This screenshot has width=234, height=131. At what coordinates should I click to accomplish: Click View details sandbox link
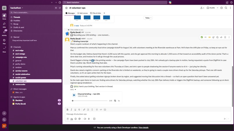143,128
